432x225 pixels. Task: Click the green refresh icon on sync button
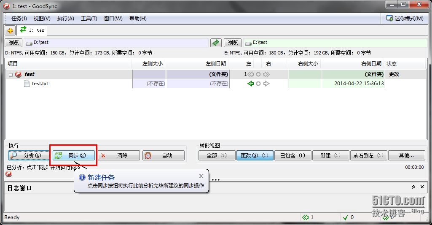(58, 155)
